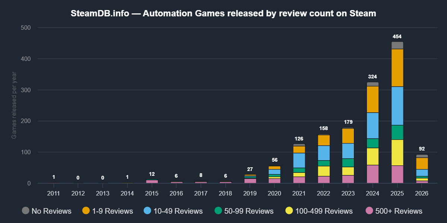Click the orange segment of the 2026 bar

point(422,164)
